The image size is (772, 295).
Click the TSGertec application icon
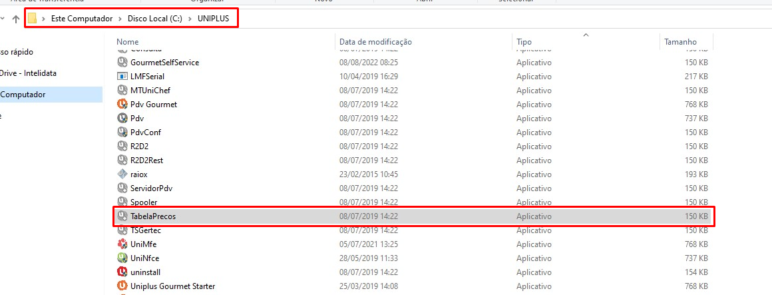(x=122, y=230)
